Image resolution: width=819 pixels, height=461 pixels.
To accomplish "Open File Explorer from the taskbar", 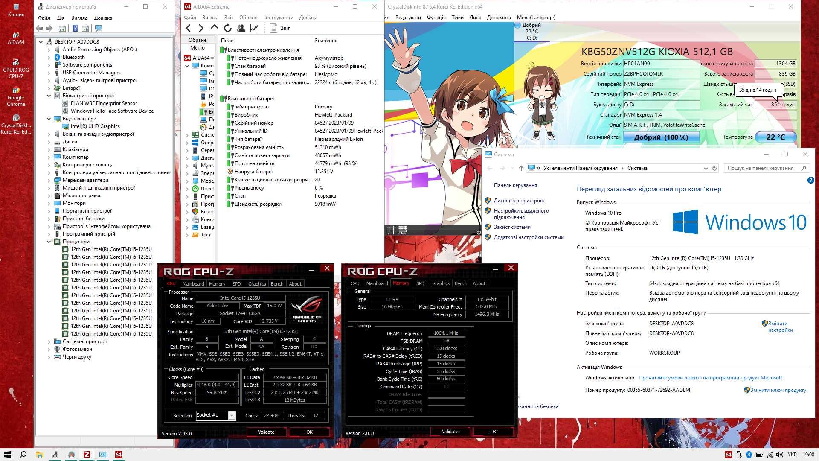I will 39,455.
